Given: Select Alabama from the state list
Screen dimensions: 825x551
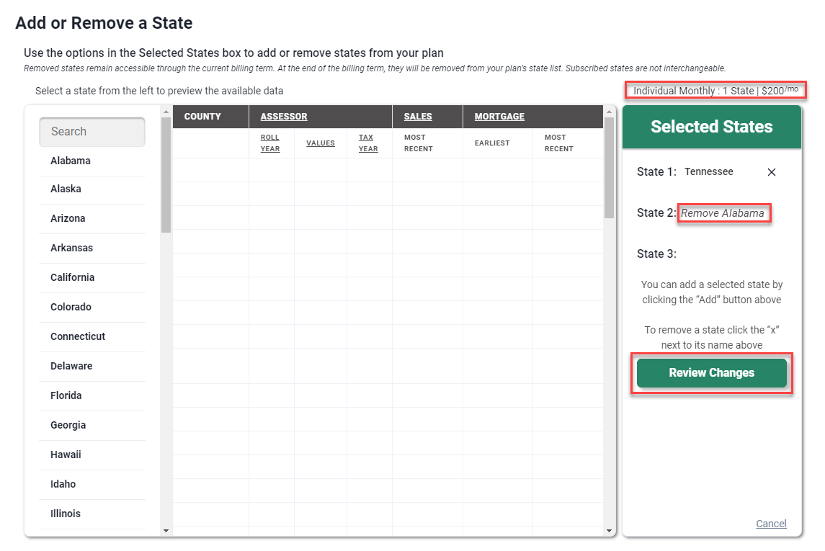Looking at the screenshot, I should click(70, 161).
